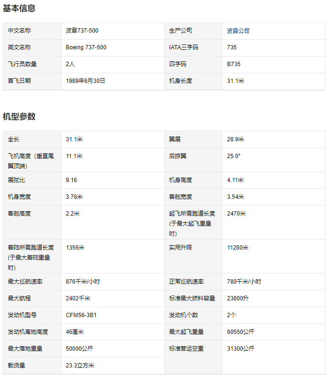The width and height of the screenshot is (330, 377).
Task: Click the 飞行员数量 label
Action: pos(22,64)
